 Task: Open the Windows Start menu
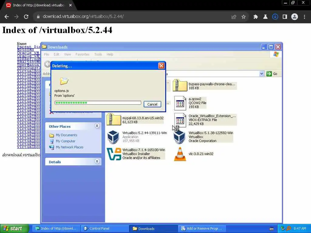coord(14,228)
